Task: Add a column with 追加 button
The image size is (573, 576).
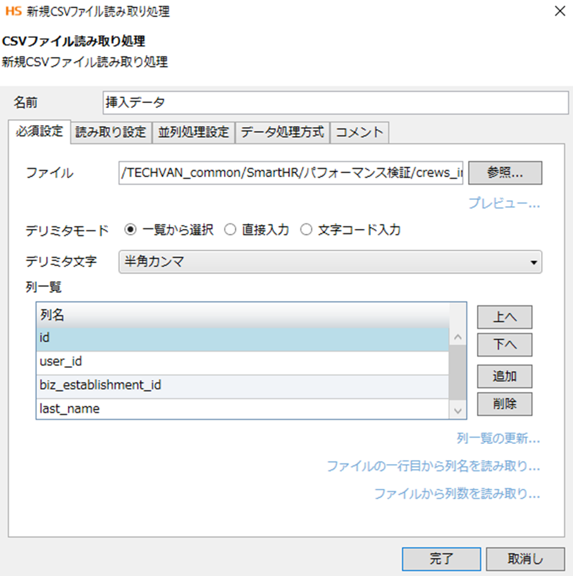Action: pos(504,376)
